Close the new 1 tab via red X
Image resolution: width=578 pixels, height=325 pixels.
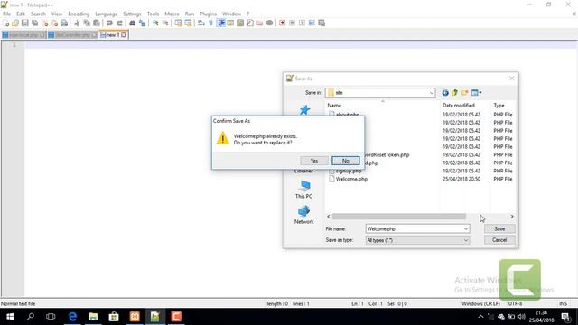[x=124, y=35]
